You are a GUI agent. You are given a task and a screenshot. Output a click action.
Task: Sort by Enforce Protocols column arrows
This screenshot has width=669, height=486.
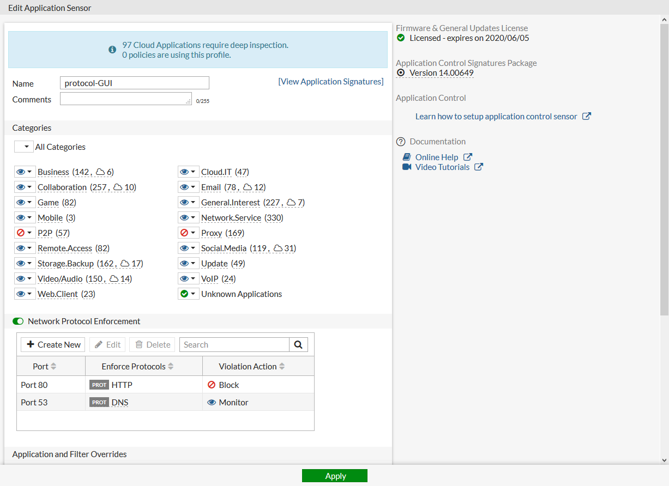pyautogui.click(x=171, y=367)
